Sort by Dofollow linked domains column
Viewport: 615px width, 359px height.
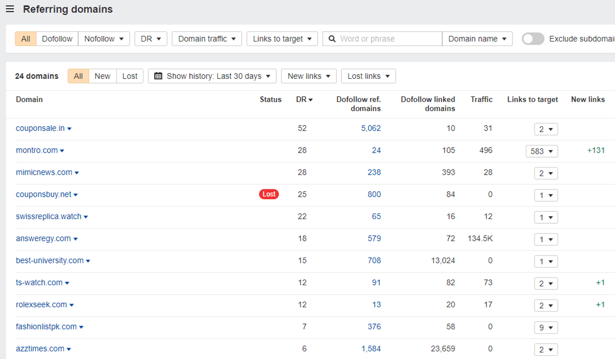click(x=428, y=104)
